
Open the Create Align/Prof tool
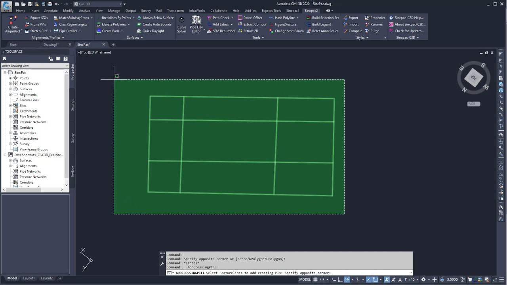[x=13, y=24]
